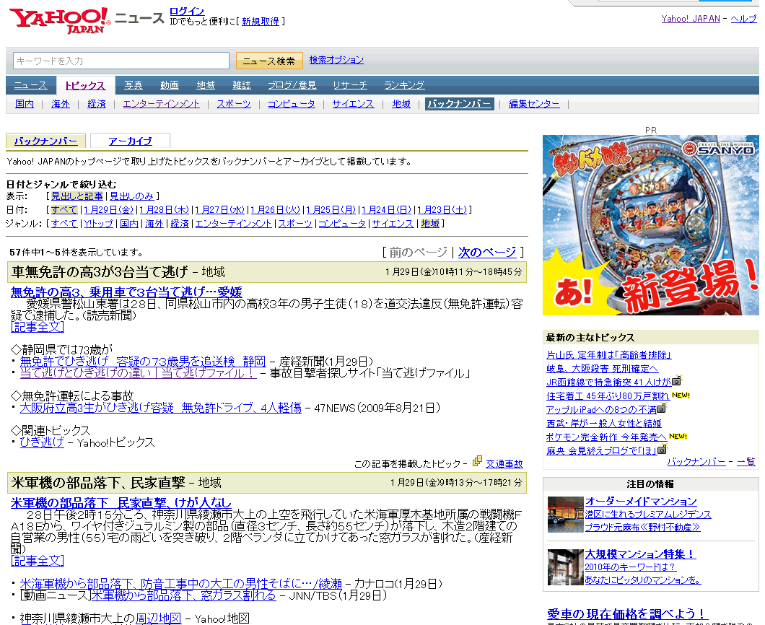This screenshot has height=625, width=765.
Task: Filter by date 1月23日(土)
Action: (442, 210)
